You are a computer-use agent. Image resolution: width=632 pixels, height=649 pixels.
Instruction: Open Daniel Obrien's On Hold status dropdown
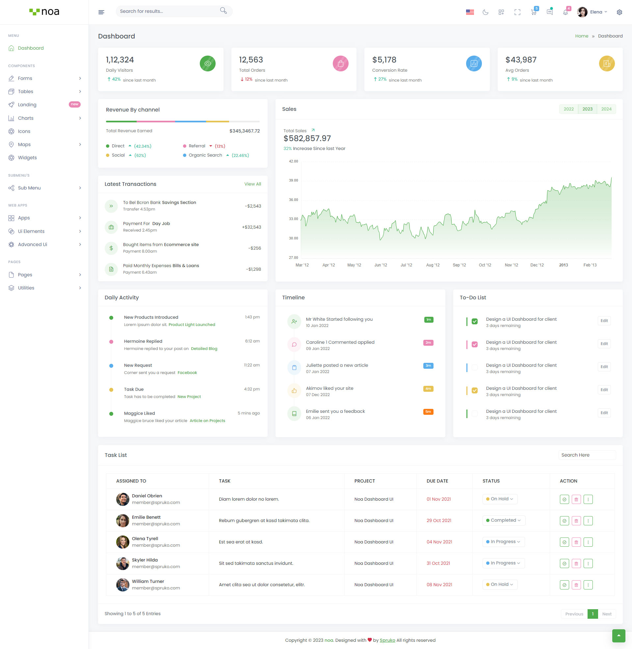(x=500, y=499)
